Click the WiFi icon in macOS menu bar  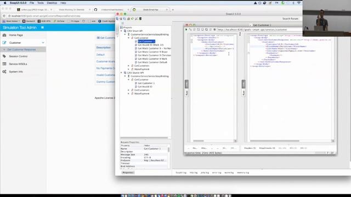[299, 3]
